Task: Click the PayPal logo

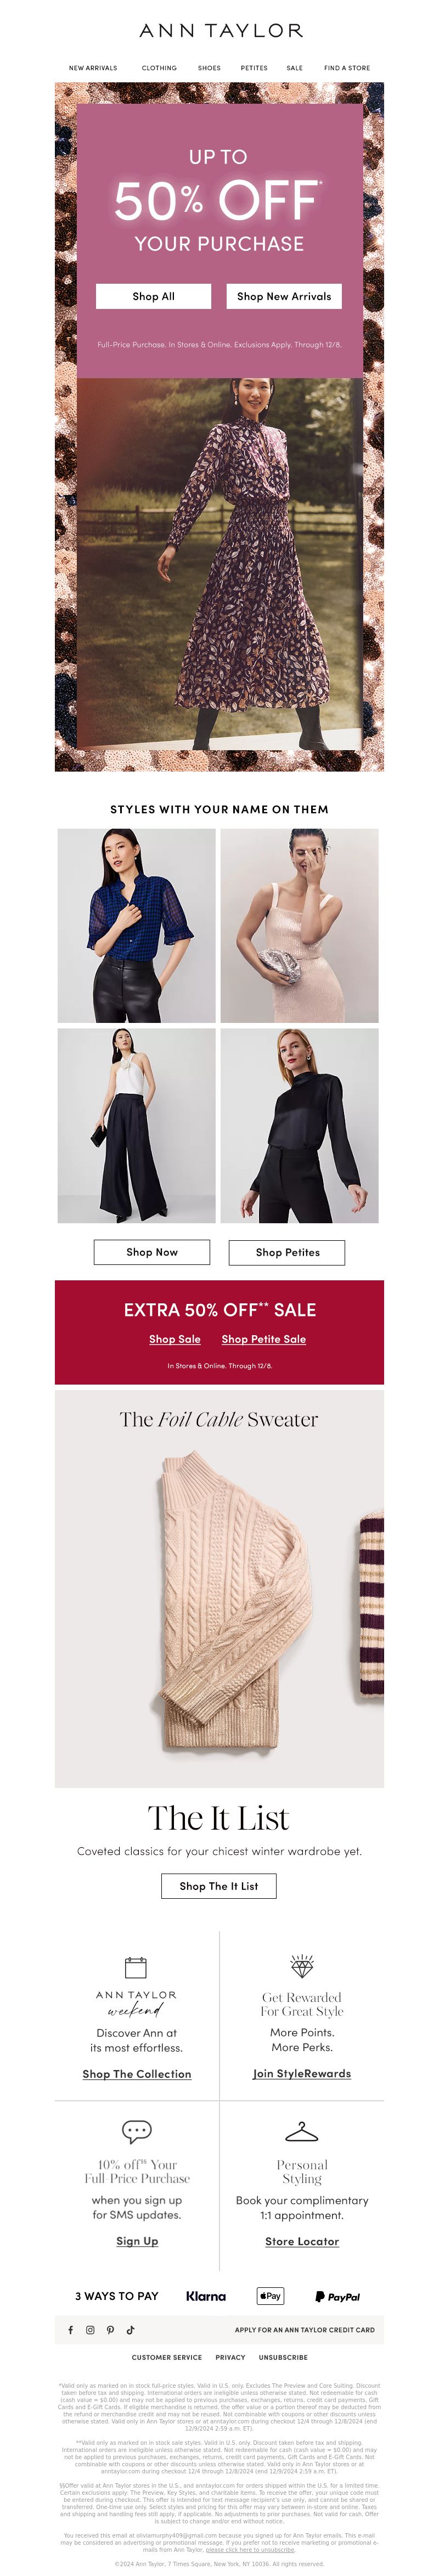Action: click(x=337, y=2297)
